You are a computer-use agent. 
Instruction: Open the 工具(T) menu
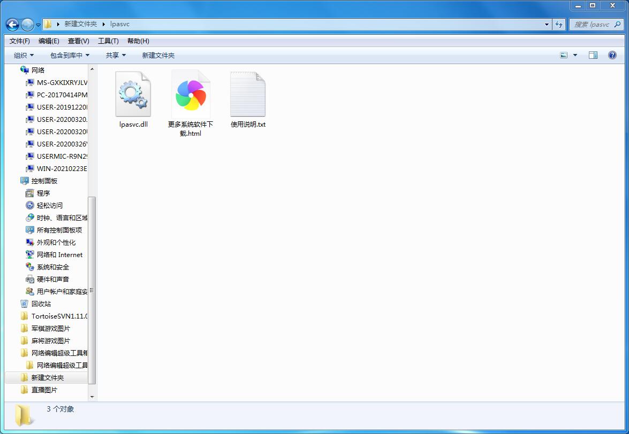pyautogui.click(x=108, y=41)
